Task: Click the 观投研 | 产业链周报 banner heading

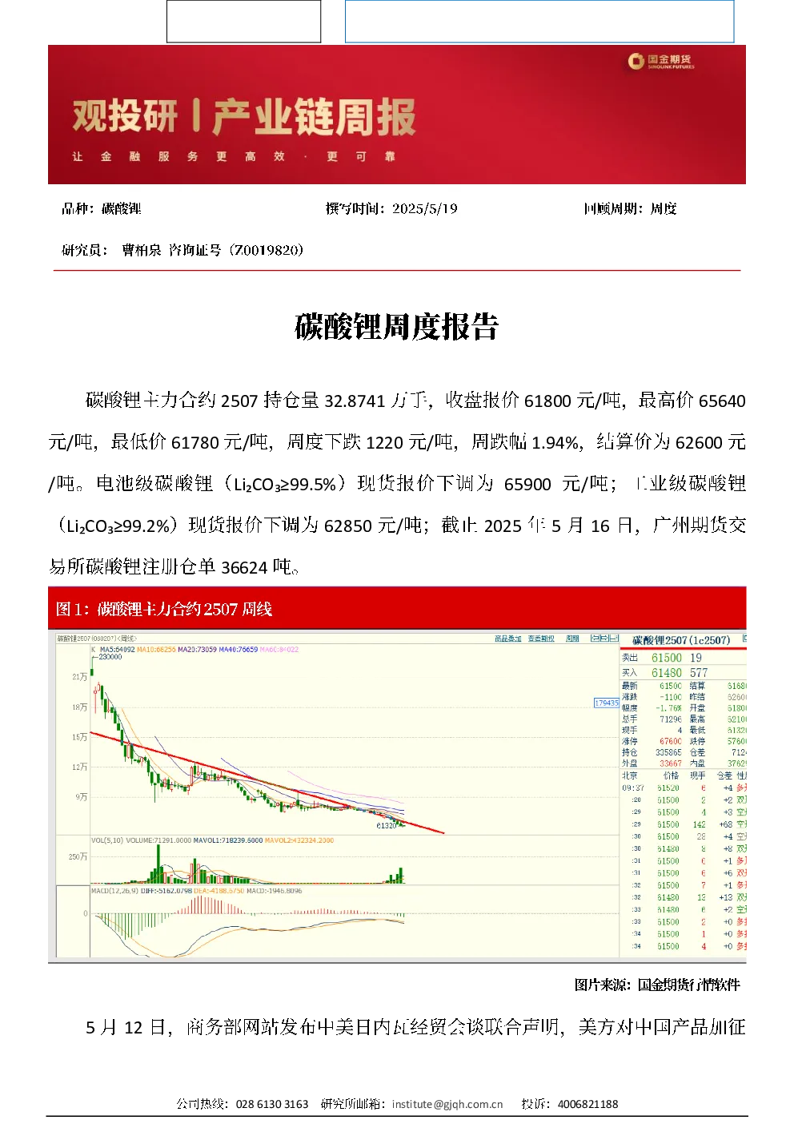Action: click(244, 117)
